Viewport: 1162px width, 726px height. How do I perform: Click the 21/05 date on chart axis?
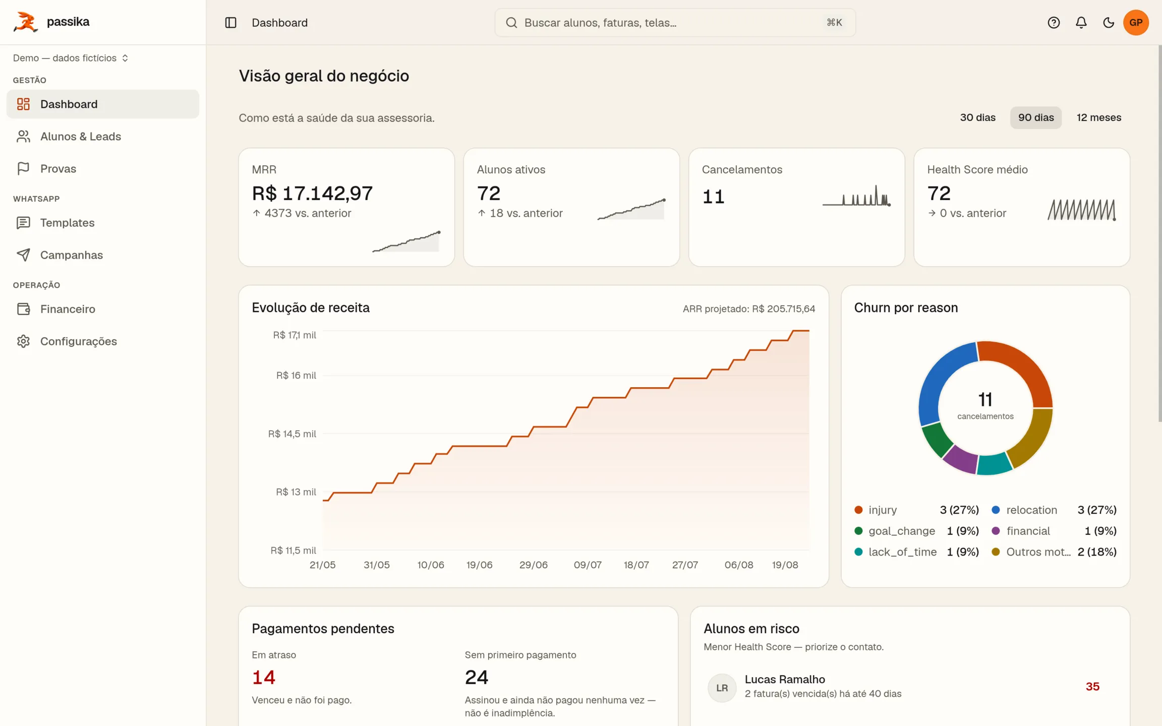(x=322, y=565)
